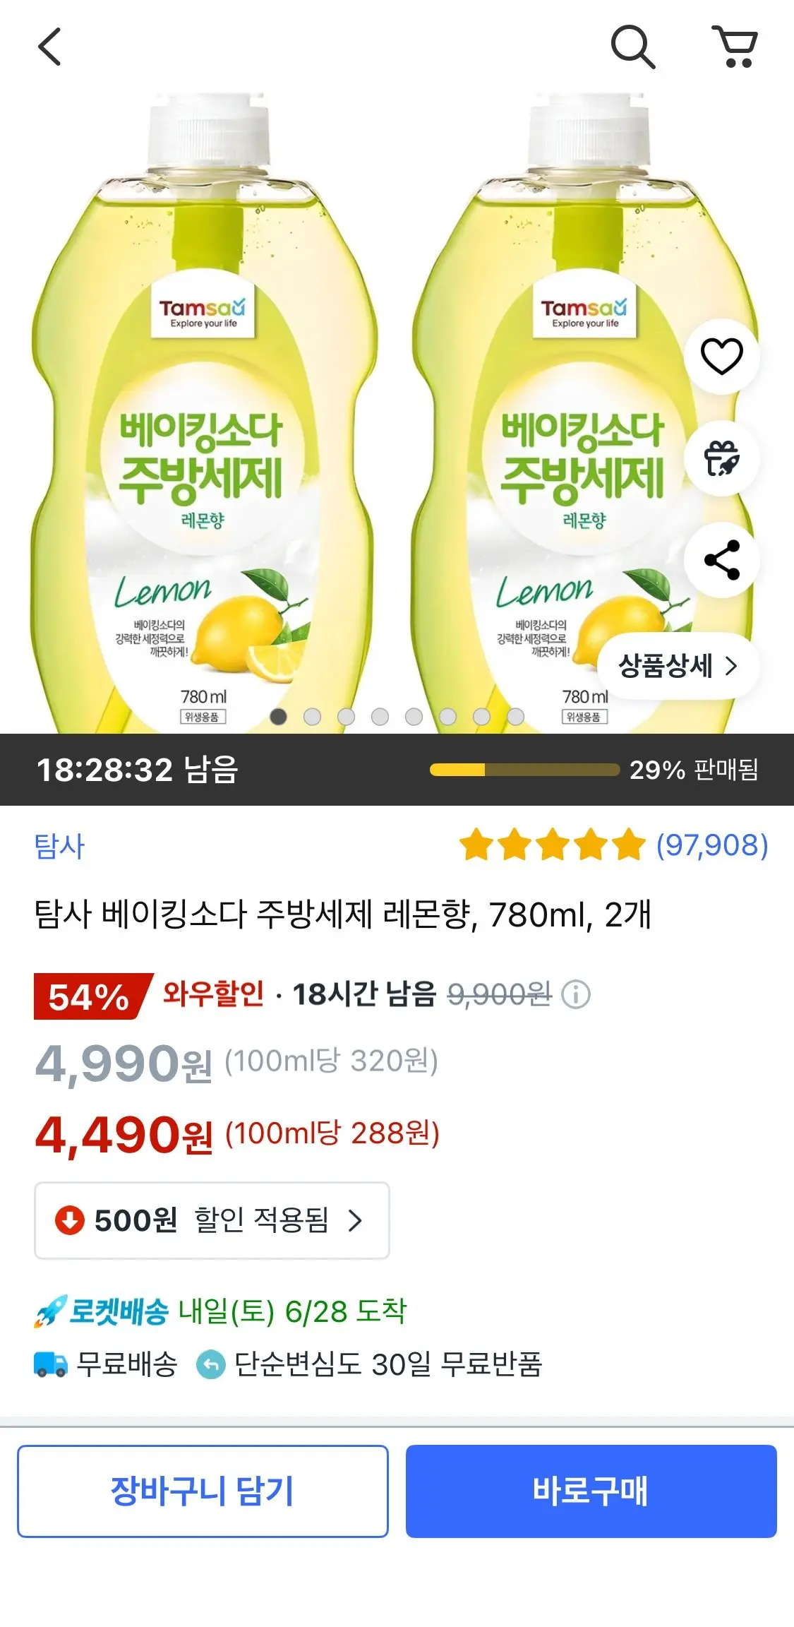Tap the 30-day free return icon
Viewport: 794px width, 1627px height.
click(210, 1364)
